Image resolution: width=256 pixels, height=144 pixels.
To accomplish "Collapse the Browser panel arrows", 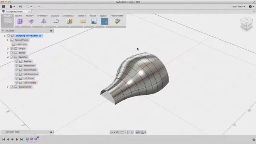I will pyautogui.click(x=2, y=31).
